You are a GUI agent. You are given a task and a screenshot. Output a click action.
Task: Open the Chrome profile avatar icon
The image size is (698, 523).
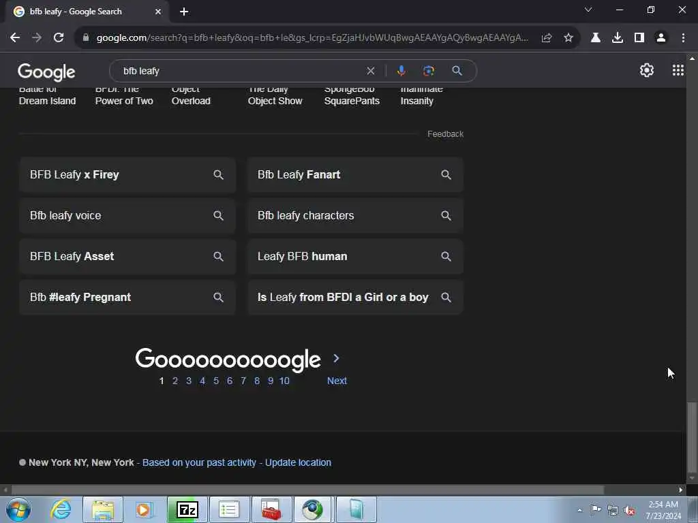(661, 38)
